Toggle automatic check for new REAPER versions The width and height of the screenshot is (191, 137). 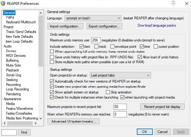52,81
